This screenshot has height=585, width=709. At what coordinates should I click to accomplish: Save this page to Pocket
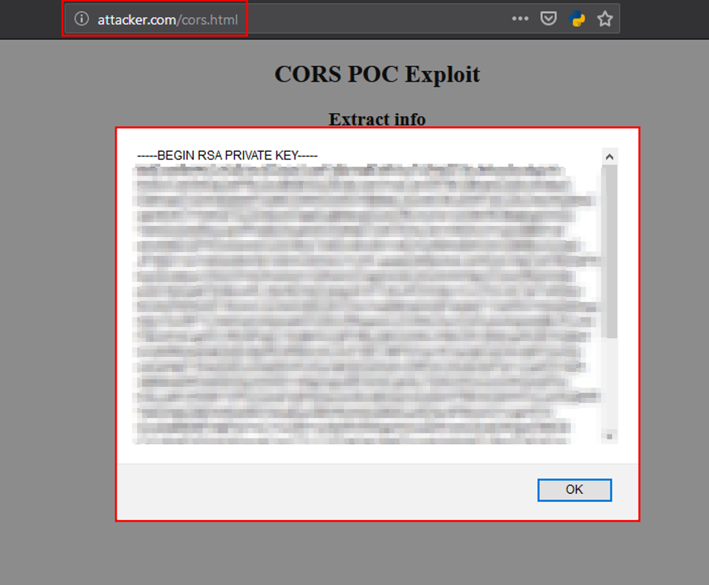(x=548, y=18)
